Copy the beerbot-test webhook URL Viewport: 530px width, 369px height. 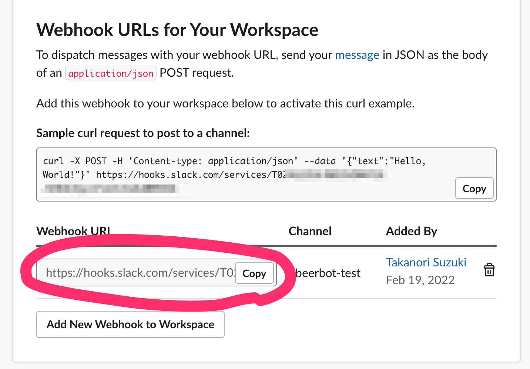pos(254,273)
